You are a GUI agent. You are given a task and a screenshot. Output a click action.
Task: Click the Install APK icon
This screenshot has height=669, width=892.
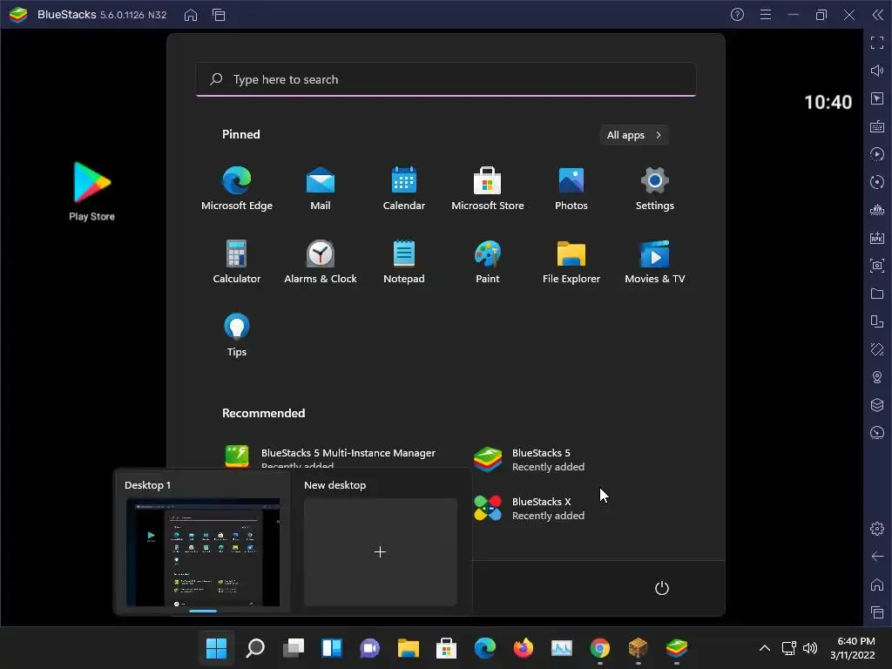[x=877, y=238]
